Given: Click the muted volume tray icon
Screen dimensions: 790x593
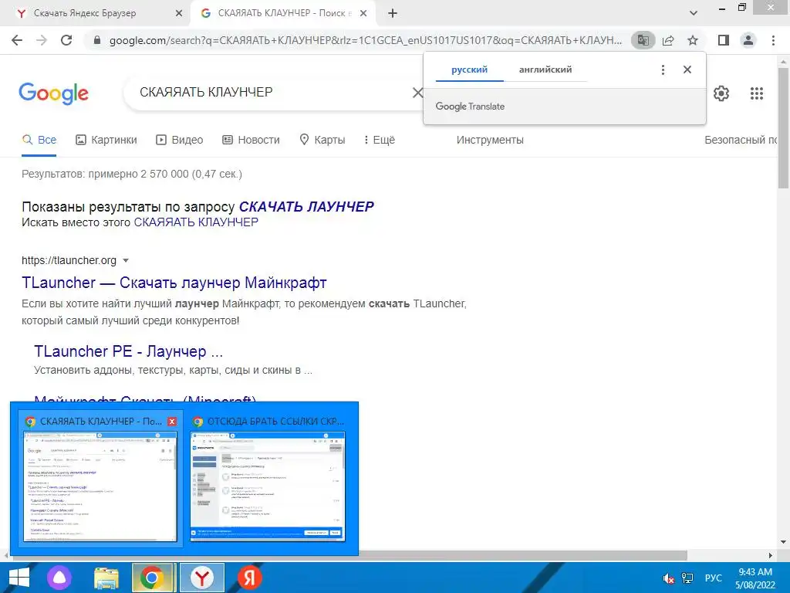Looking at the screenshot, I should 669,578.
